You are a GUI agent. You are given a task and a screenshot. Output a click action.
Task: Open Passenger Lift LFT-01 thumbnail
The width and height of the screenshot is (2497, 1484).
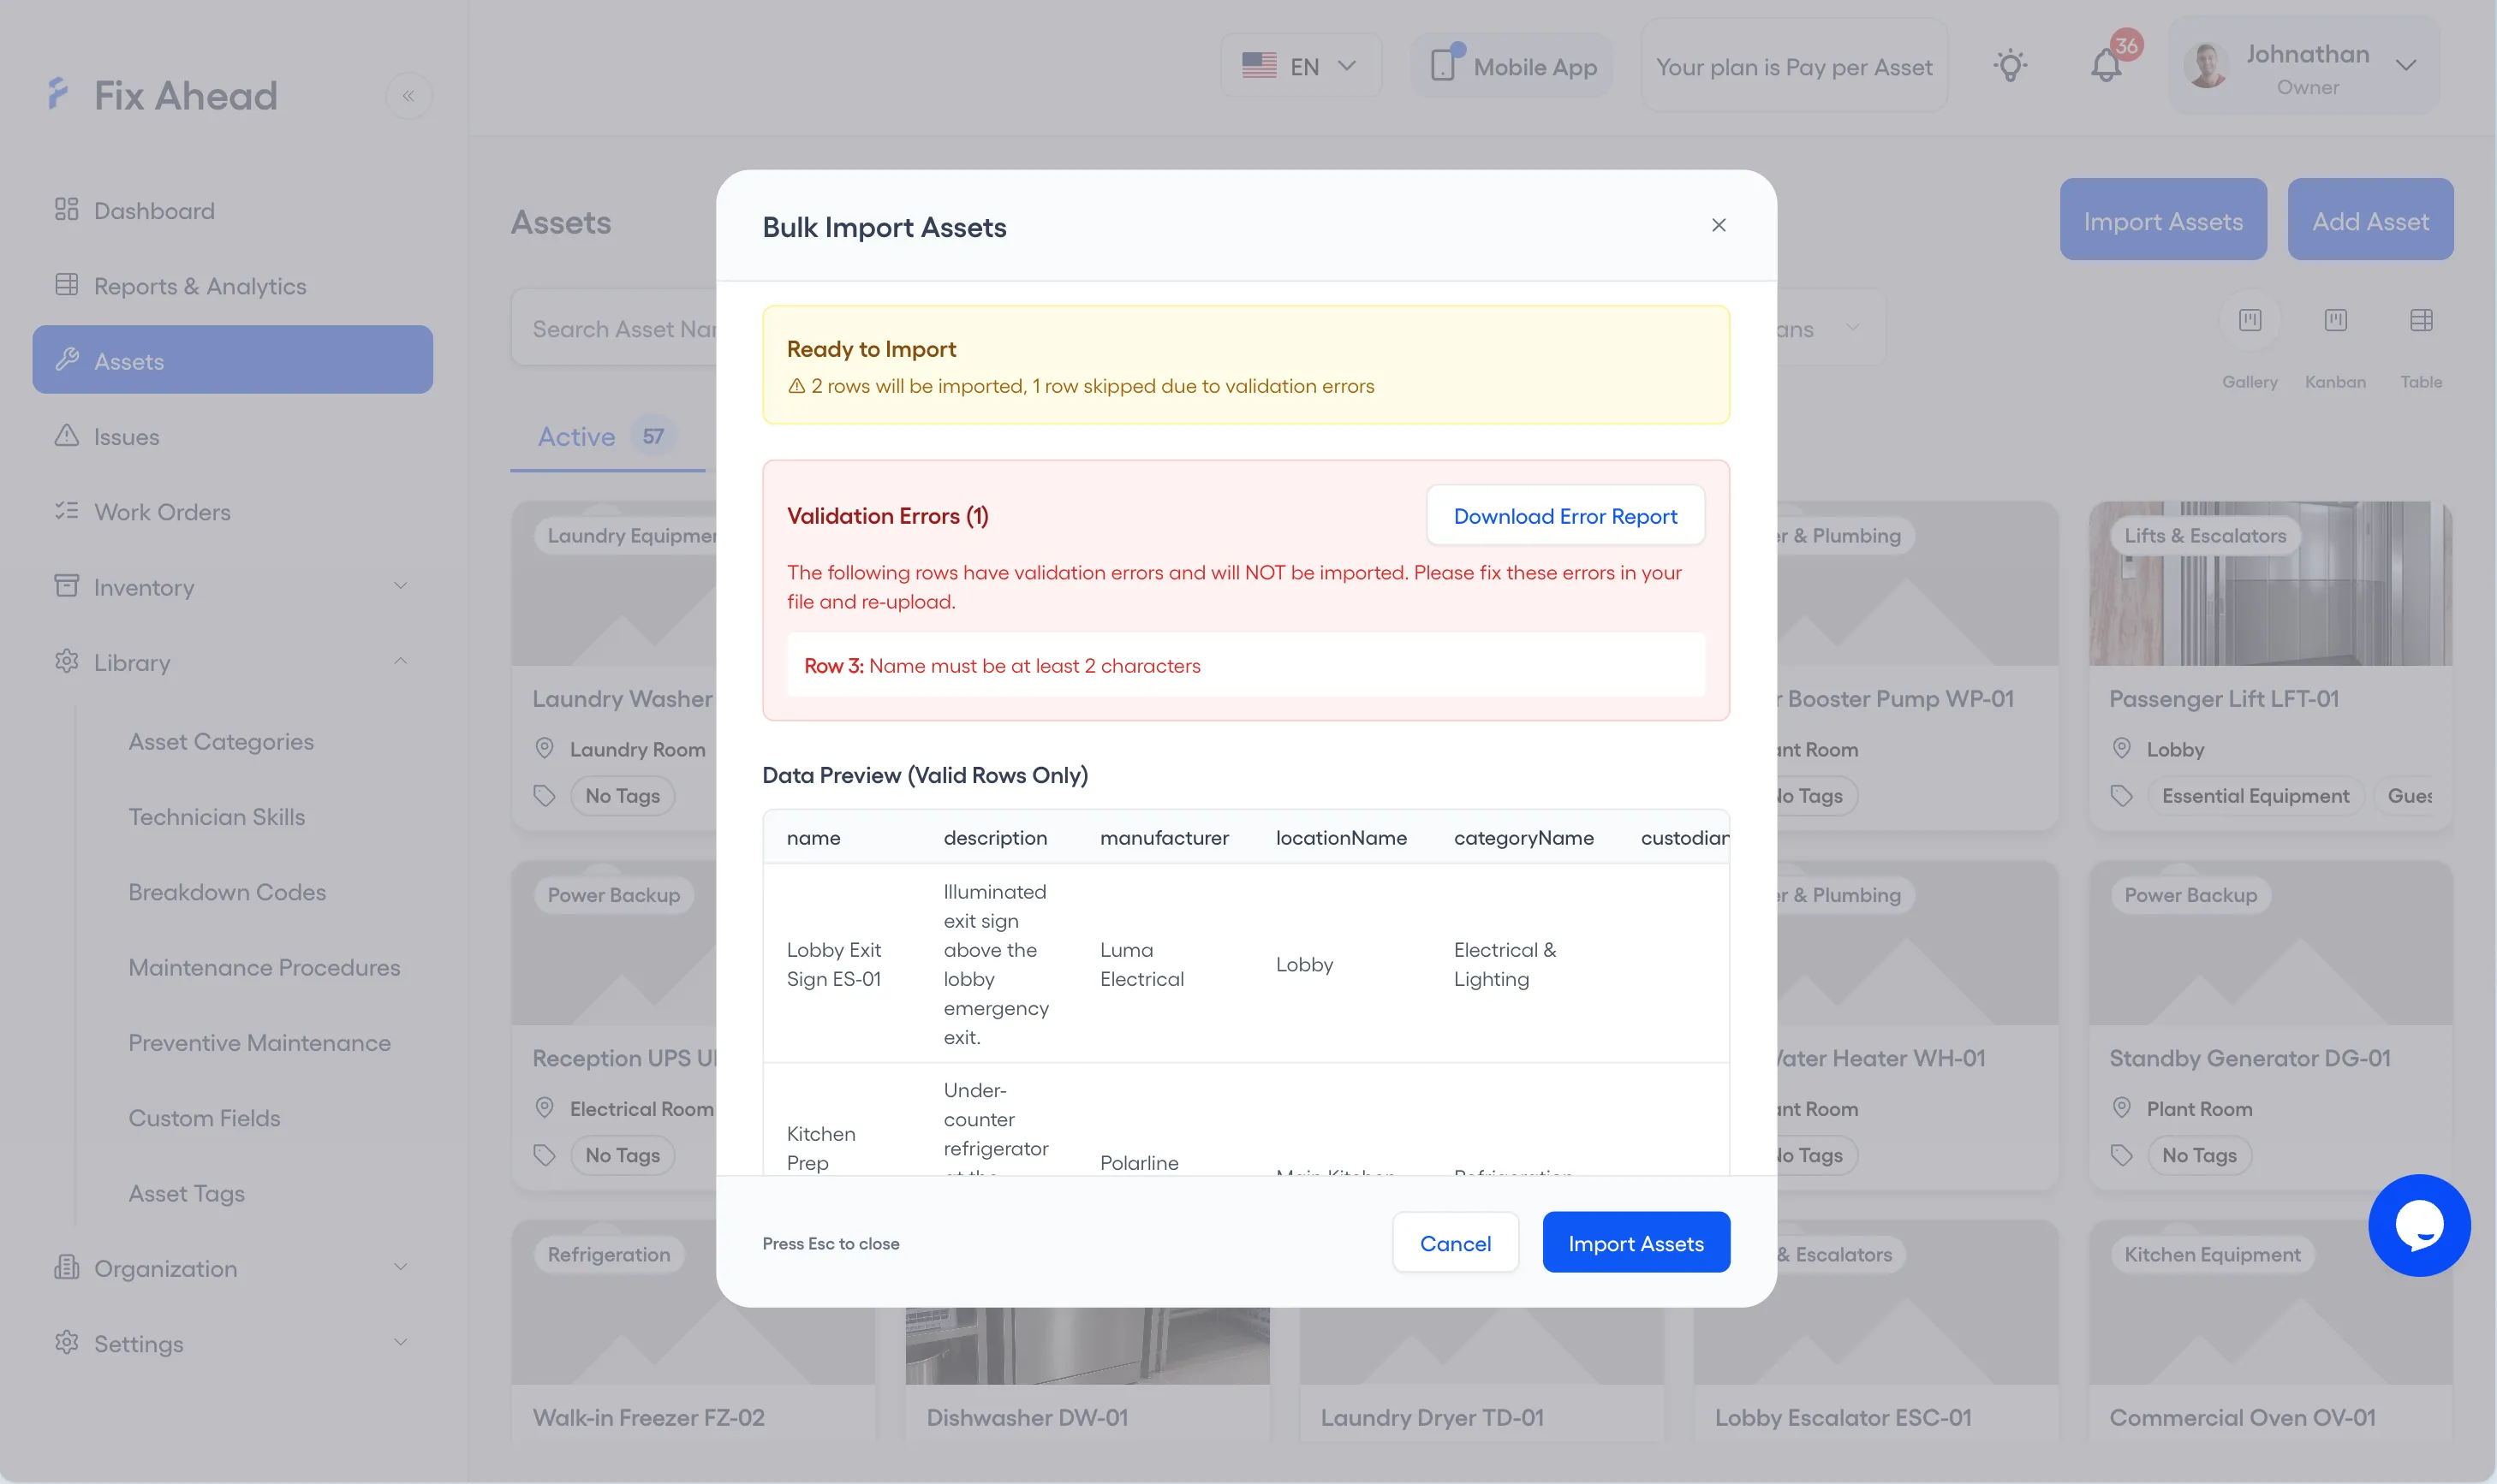point(2270,584)
